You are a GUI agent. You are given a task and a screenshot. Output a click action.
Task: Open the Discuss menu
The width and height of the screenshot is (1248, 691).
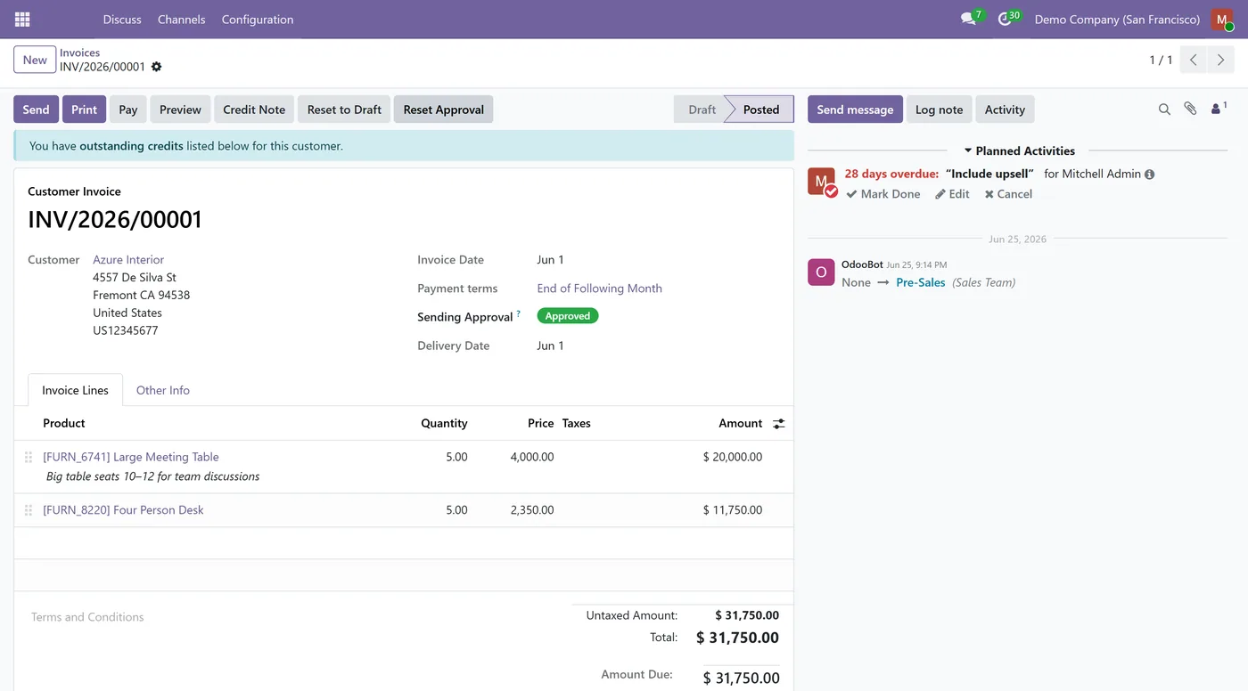(x=122, y=19)
